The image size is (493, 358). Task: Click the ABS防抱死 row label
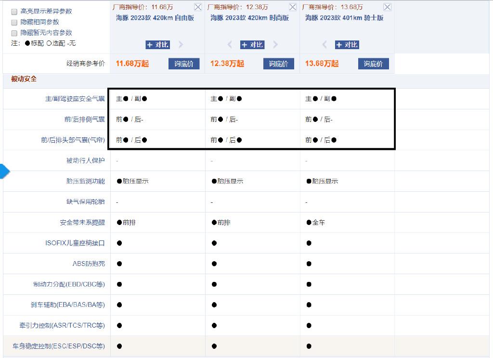89,264
